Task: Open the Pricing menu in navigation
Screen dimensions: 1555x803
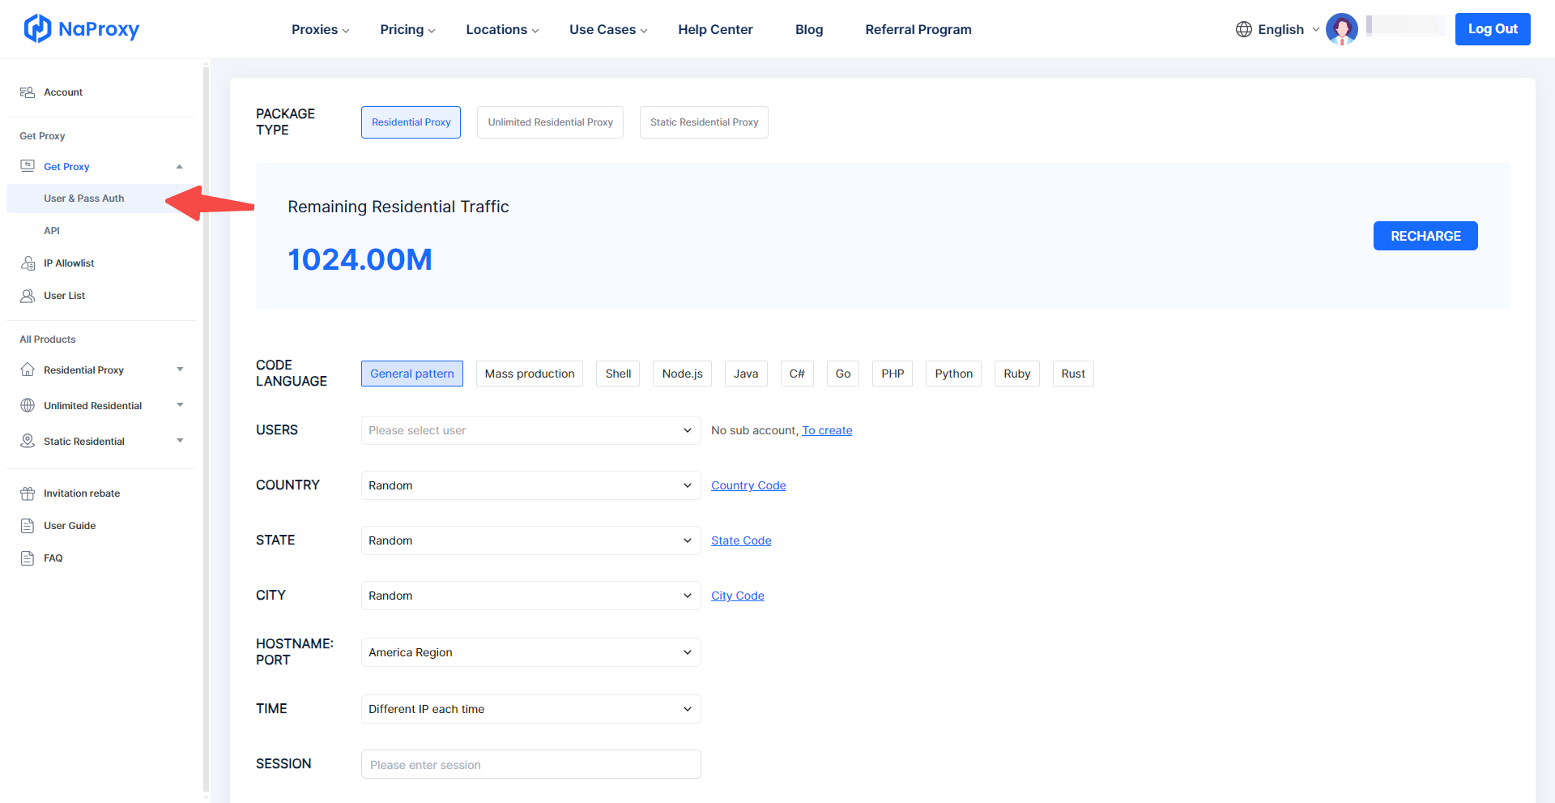Action: pos(407,30)
